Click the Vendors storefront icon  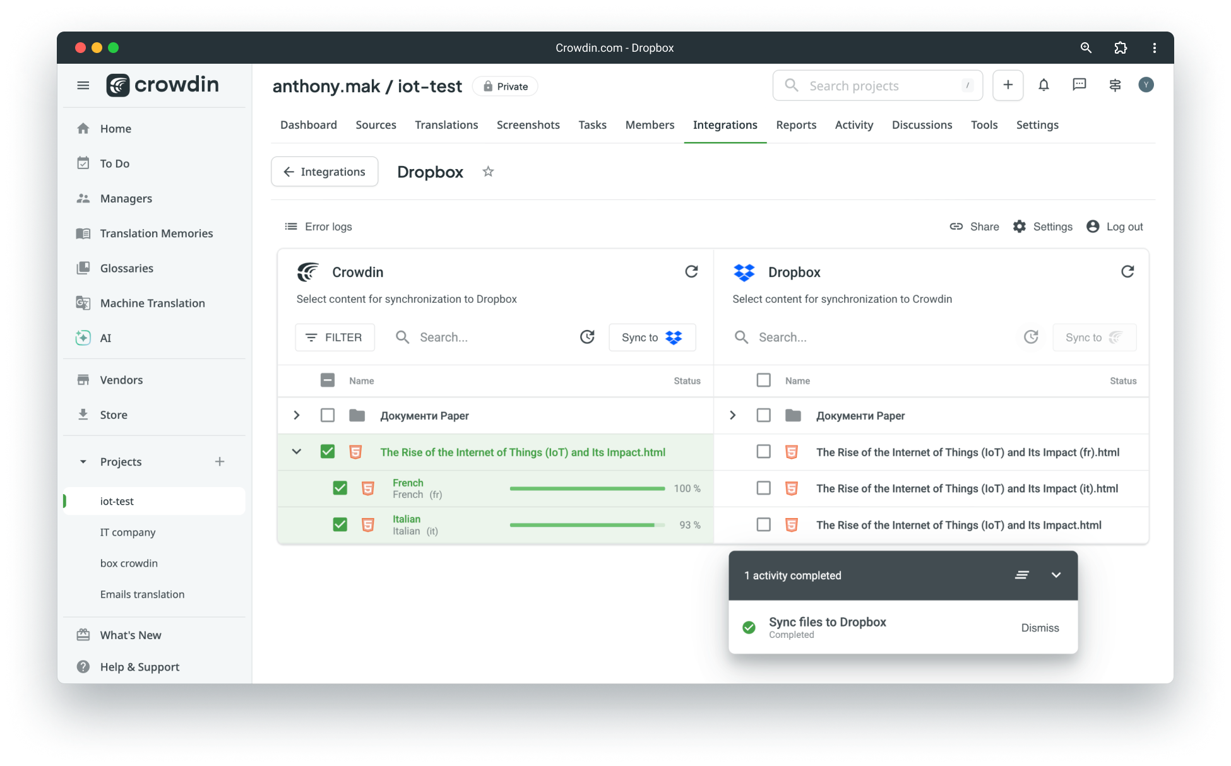tap(83, 380)
